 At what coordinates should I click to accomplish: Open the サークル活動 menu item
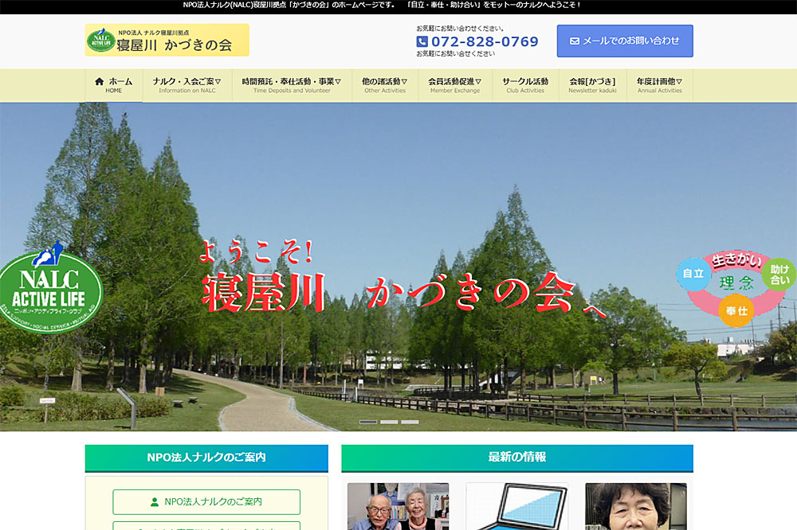tap(525, 85)
